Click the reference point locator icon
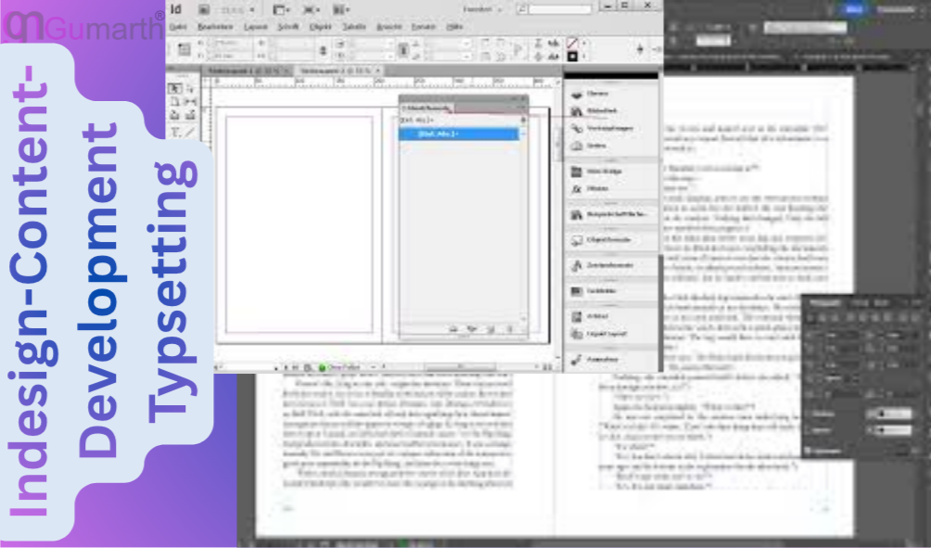 (184, 49)
